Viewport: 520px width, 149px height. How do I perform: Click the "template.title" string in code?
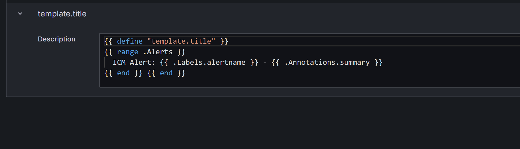181,41
